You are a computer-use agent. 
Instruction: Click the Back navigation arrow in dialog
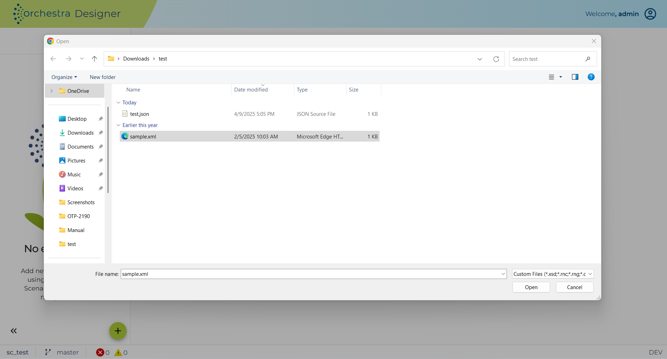53,59
